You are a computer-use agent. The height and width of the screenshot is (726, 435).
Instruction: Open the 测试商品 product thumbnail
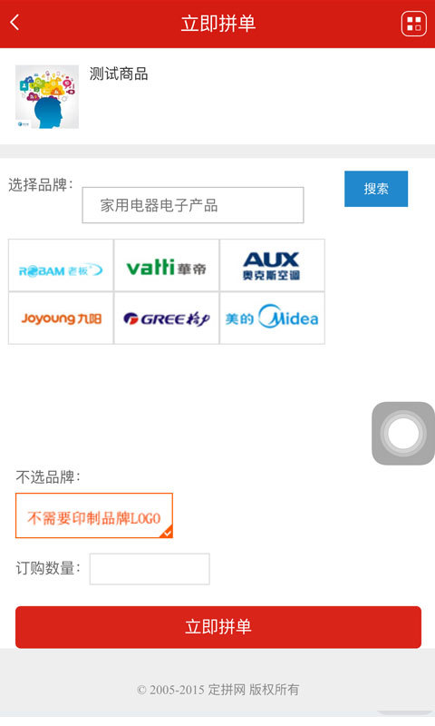pyautogui.click(x=47, y=97)
